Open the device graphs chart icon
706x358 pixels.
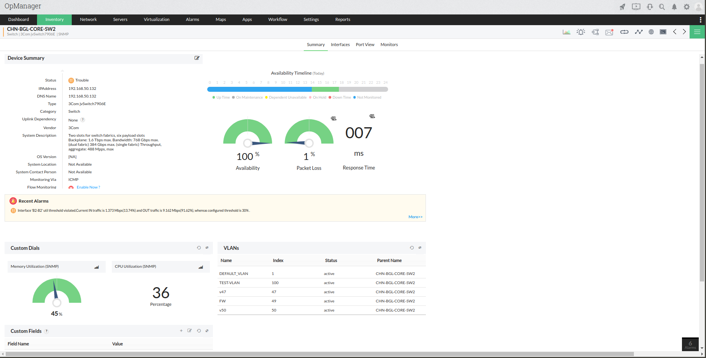coord(567,32)
